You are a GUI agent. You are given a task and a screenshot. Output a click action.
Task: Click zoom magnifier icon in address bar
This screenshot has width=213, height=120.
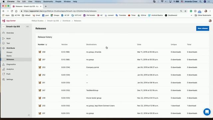181,11
